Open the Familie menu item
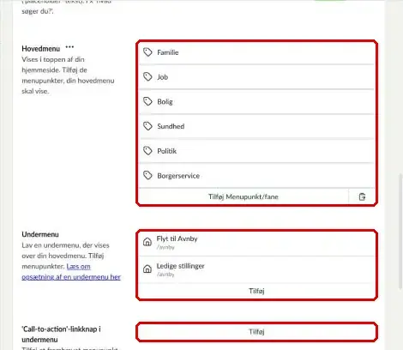 coord(256,52)
